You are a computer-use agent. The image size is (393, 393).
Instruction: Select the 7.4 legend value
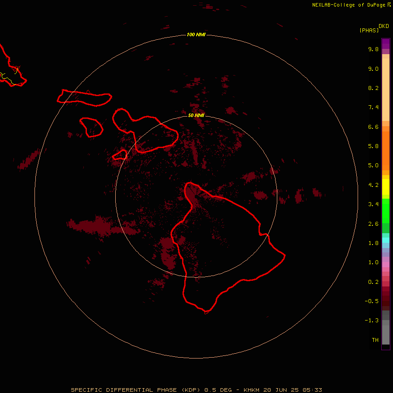point(373,107)
